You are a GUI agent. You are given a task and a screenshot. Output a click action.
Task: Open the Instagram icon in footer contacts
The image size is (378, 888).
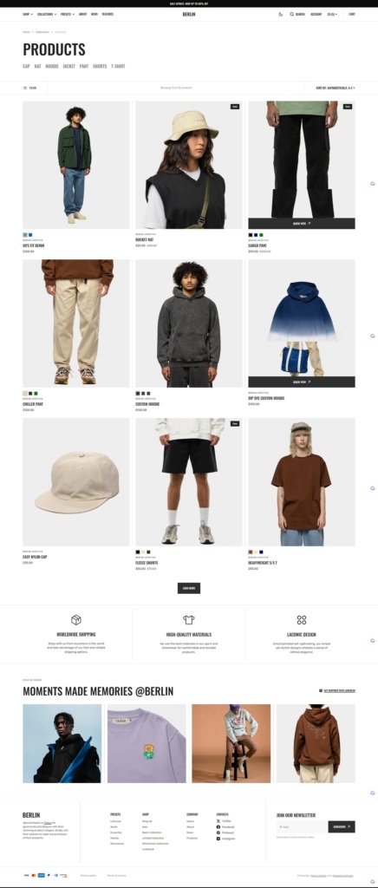[218, 839]
